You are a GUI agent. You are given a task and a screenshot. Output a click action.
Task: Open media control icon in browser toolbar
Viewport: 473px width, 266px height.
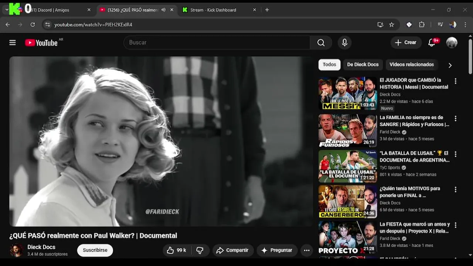click(x=440, y=25)
